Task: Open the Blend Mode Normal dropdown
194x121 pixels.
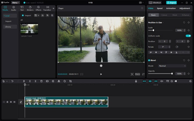Action: pos(172,66)
